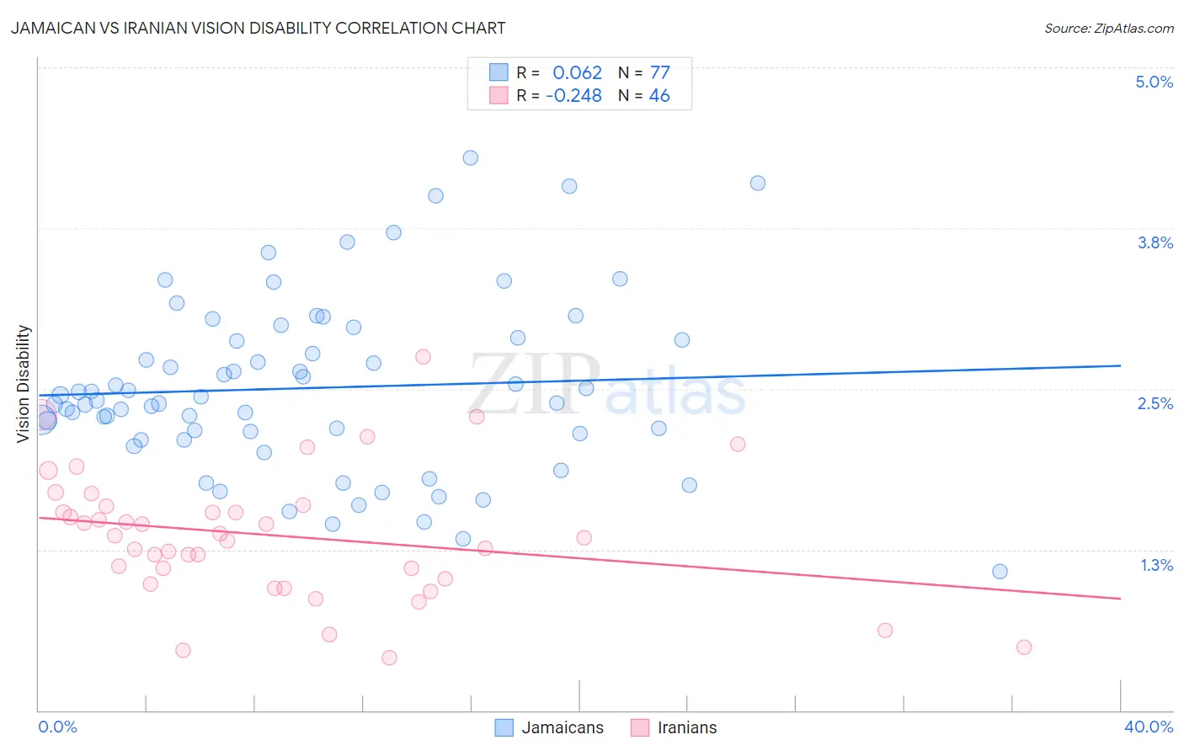
Task: Click the pink Iranians legend swatch at bottom
Action: [640, 727]
